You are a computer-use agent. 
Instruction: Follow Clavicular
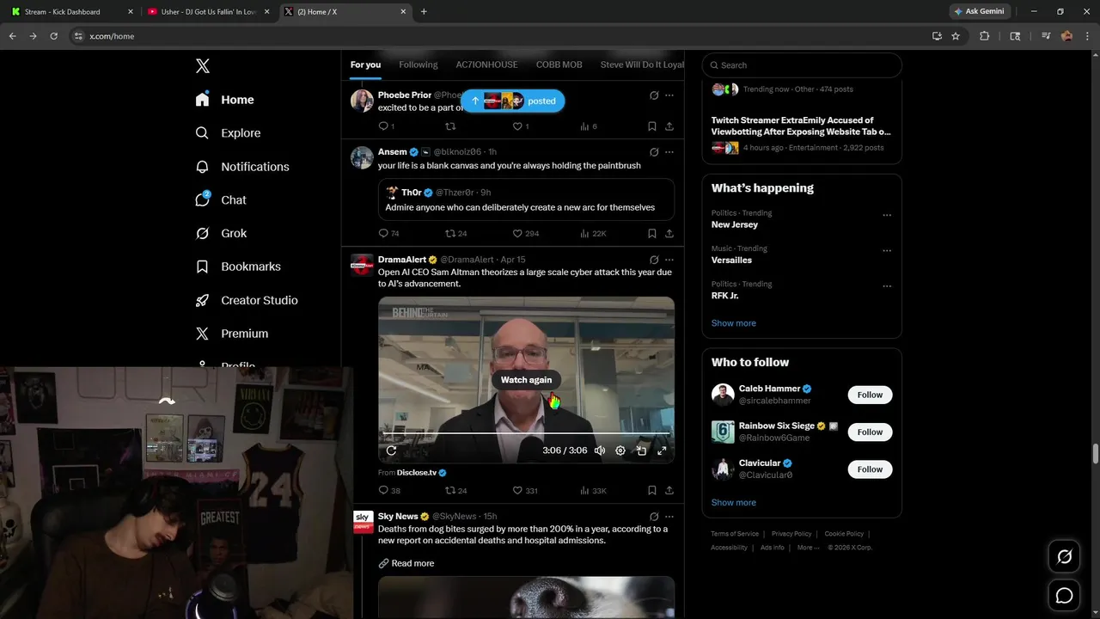click(870, 469)
